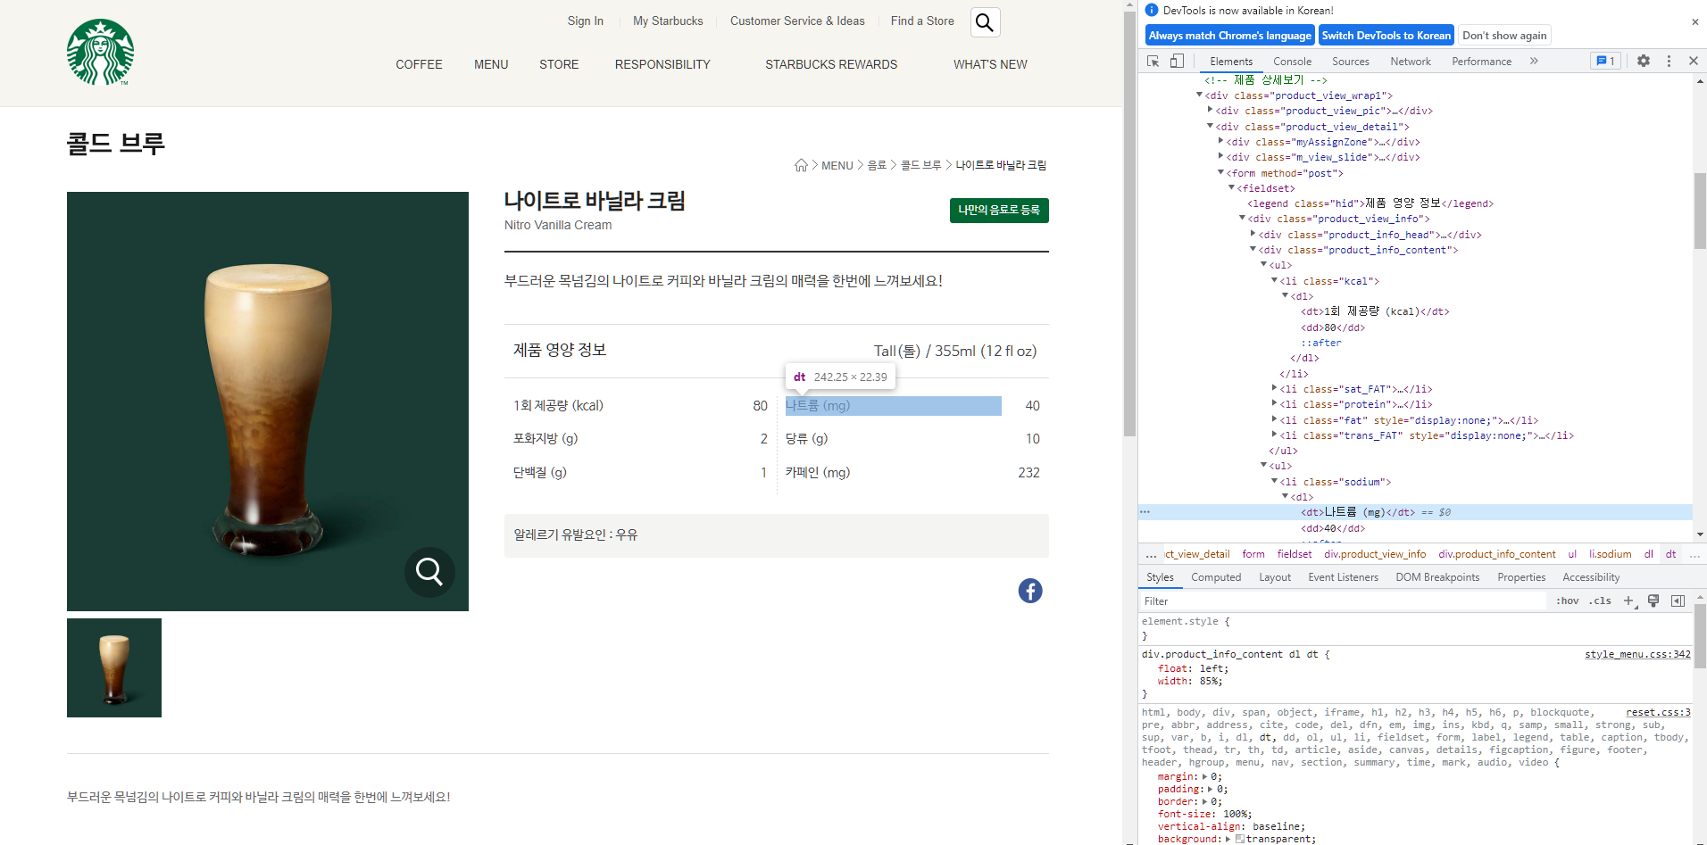Close the DevTools panel
1707x845 pixels.
pos(1694,61)
